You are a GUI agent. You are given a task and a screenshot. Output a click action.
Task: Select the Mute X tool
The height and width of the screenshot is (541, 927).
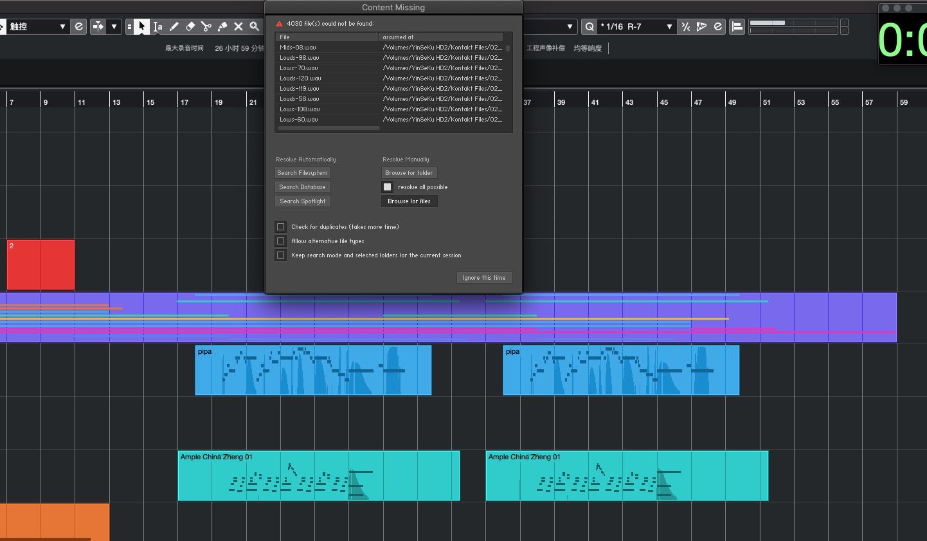pos(238,26)
